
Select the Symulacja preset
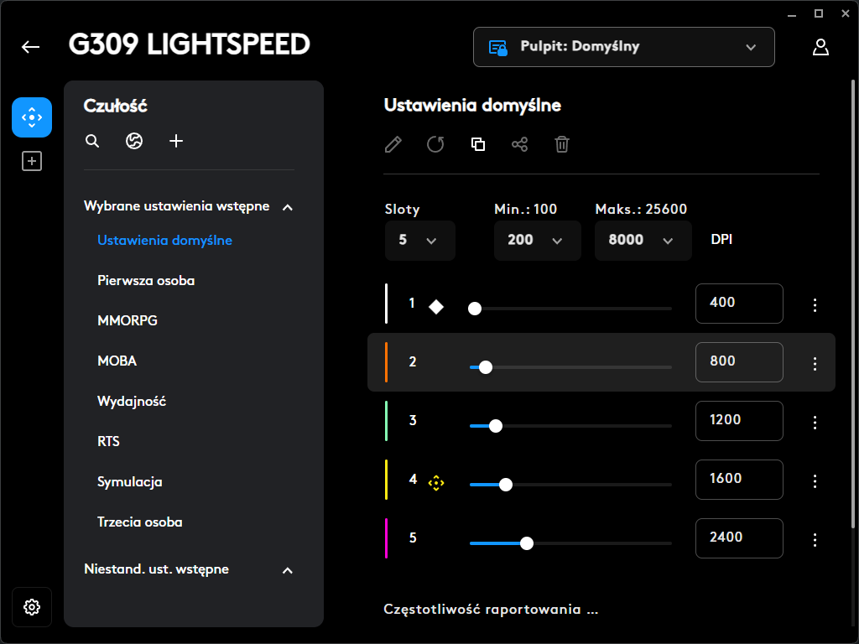[x=130, y=482]
